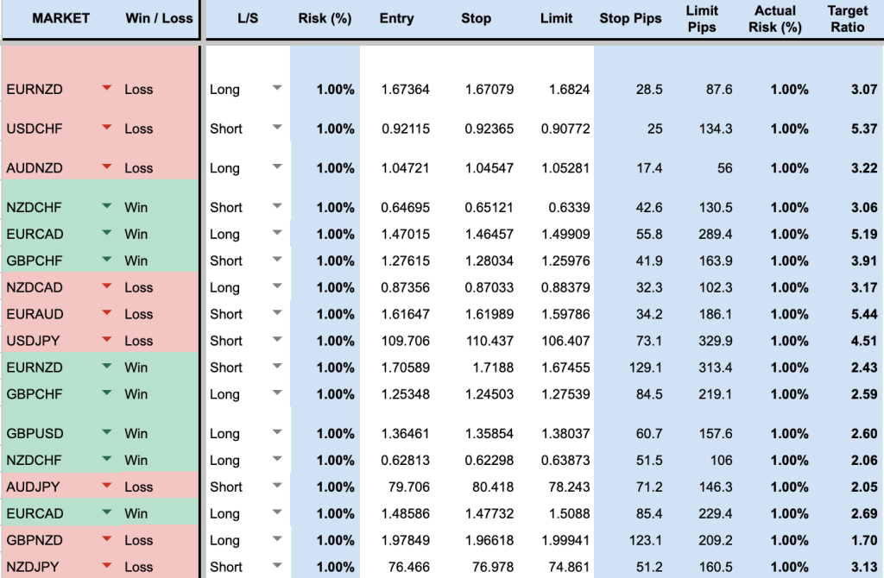Expand the market triangle for the EURCAD win row
Viewport: 884px width, 578px height.
(105, 234)
